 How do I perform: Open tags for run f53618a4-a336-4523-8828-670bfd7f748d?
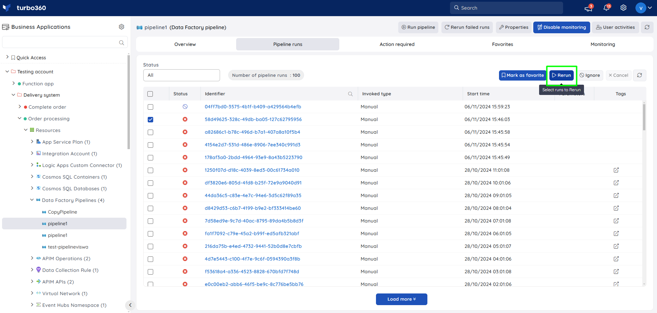coord(616,272)
